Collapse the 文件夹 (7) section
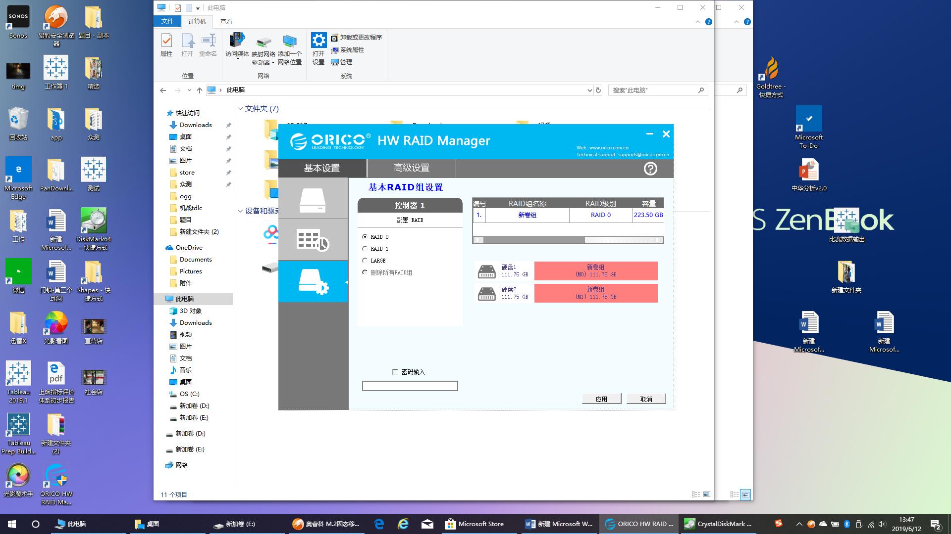The image size is (951, 534). point(240,109)
